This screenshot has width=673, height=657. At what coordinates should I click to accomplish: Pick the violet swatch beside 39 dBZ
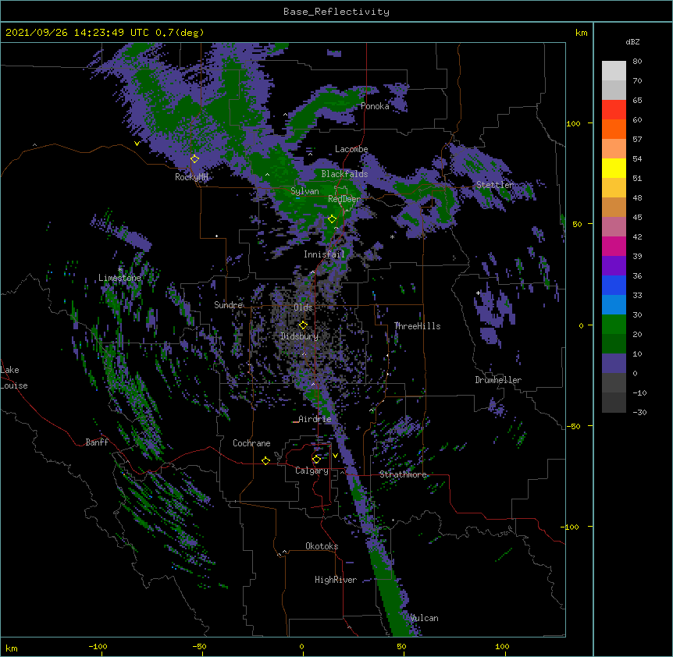(x=614, y=266)
